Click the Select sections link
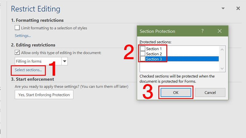 (28, 70)
